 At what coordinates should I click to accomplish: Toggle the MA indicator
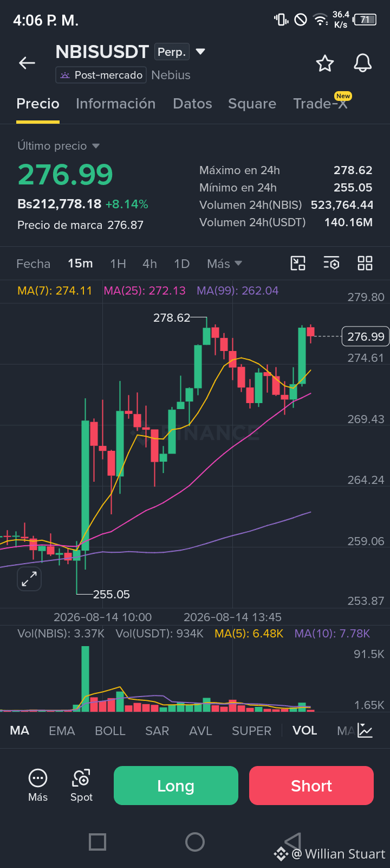(19, 731)
